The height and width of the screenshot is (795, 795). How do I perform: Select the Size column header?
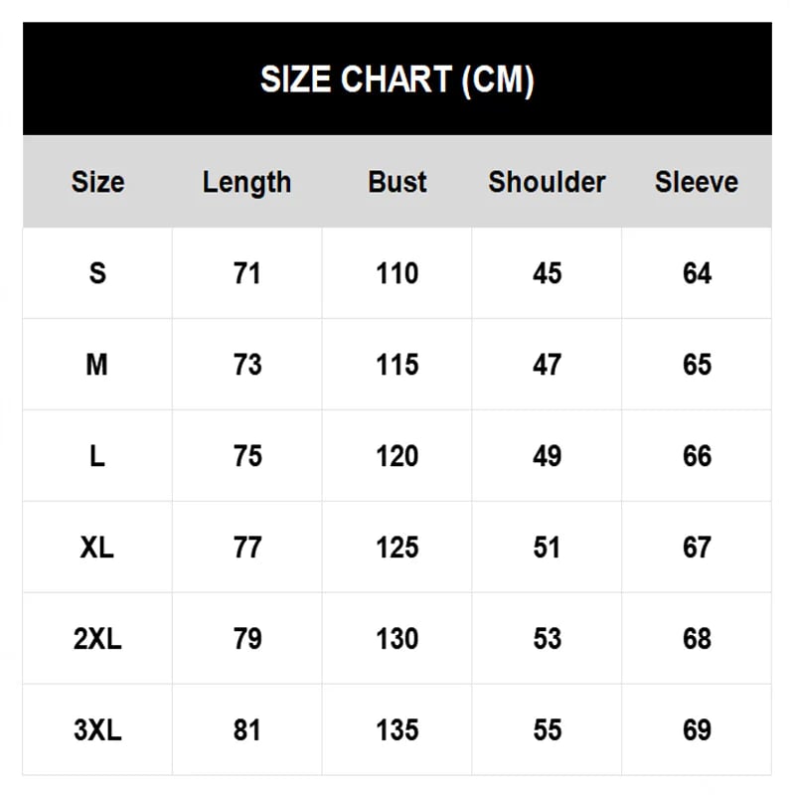tap(97, 182)
